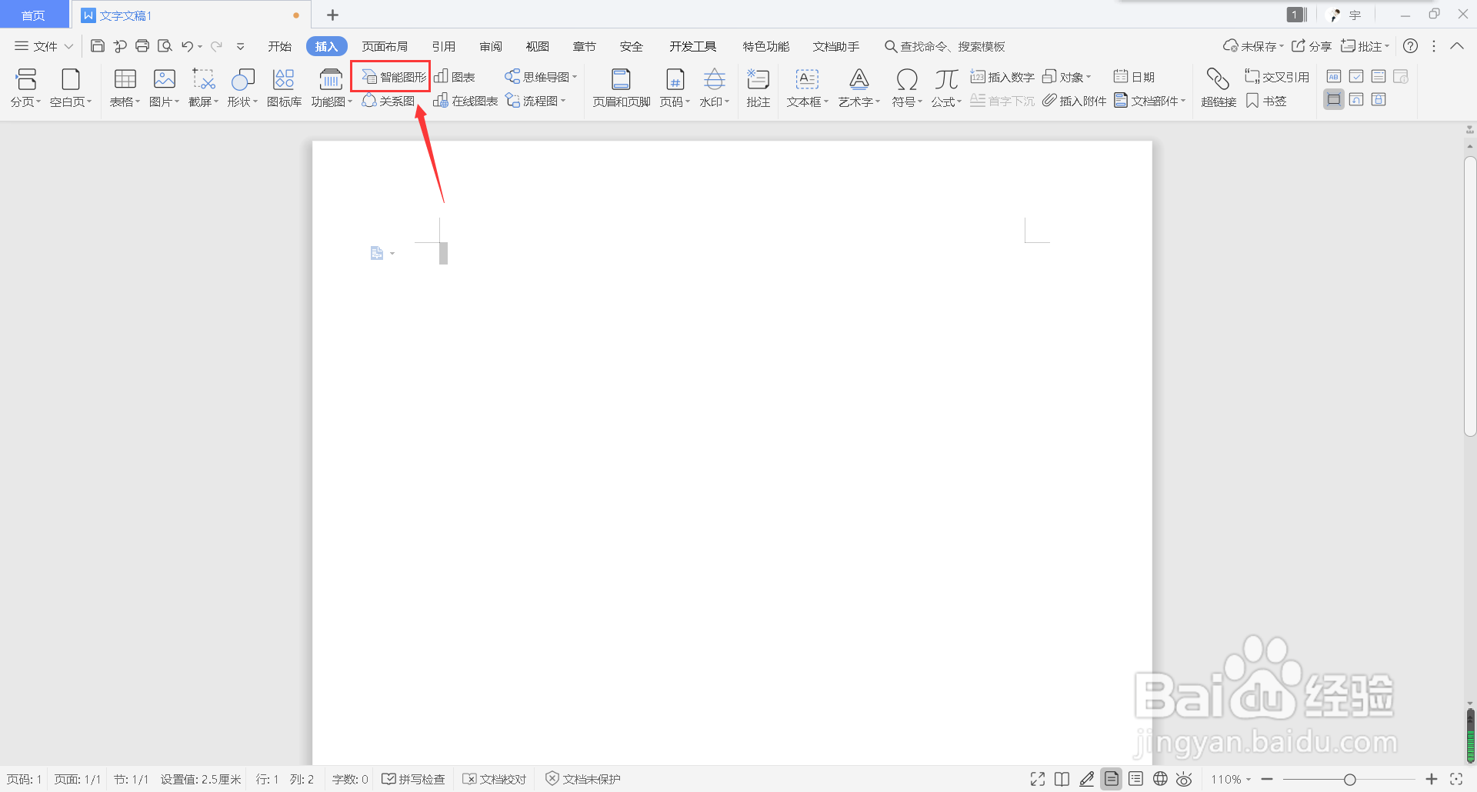This screenshot has height=792, width=1477.
Task: Click the zoom in plus button
Action: pos(1432,779)
